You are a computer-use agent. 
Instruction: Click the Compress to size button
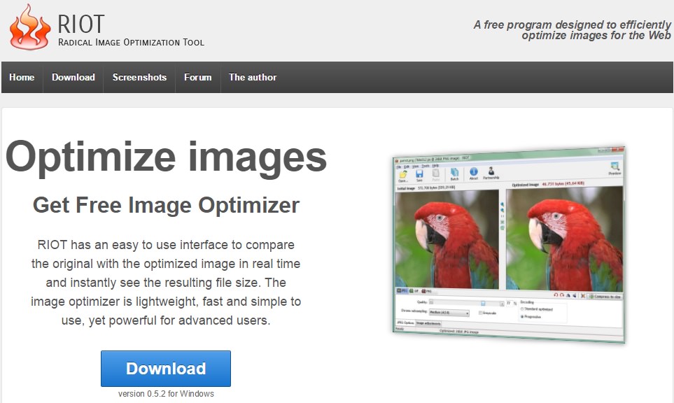pos(605,297)
